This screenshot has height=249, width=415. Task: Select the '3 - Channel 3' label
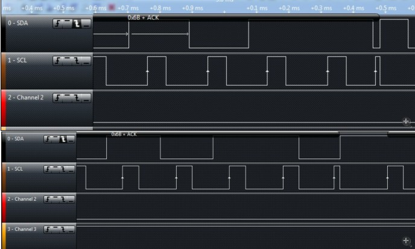tap(22, 229)
